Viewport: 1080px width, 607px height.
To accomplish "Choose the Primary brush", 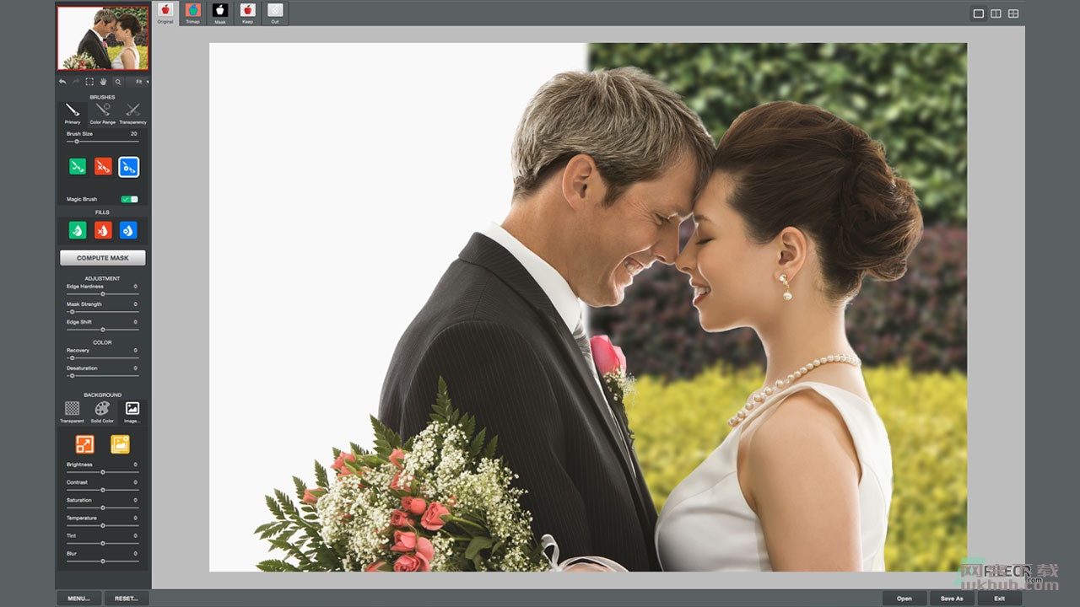I will (73, 113).
